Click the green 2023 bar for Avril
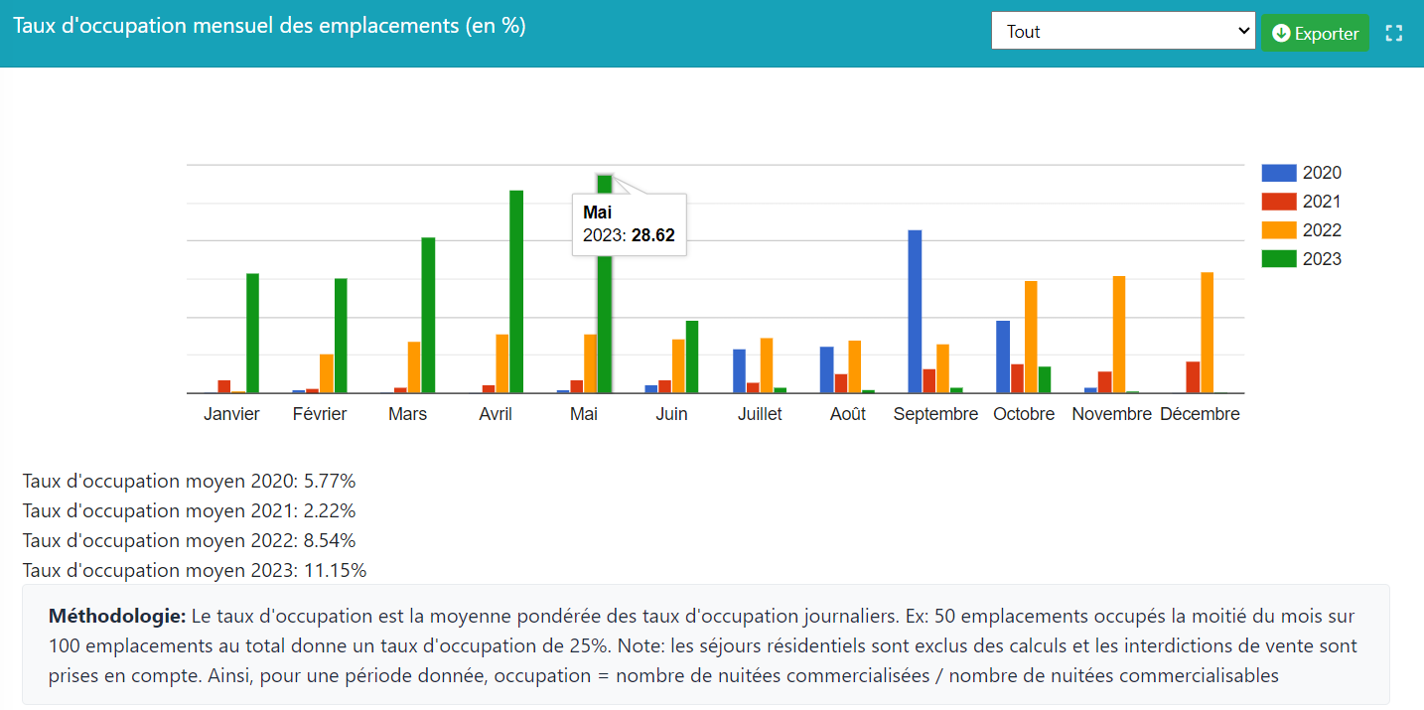This screenshot has height=710, width=1424. click(x=516, y=292)
